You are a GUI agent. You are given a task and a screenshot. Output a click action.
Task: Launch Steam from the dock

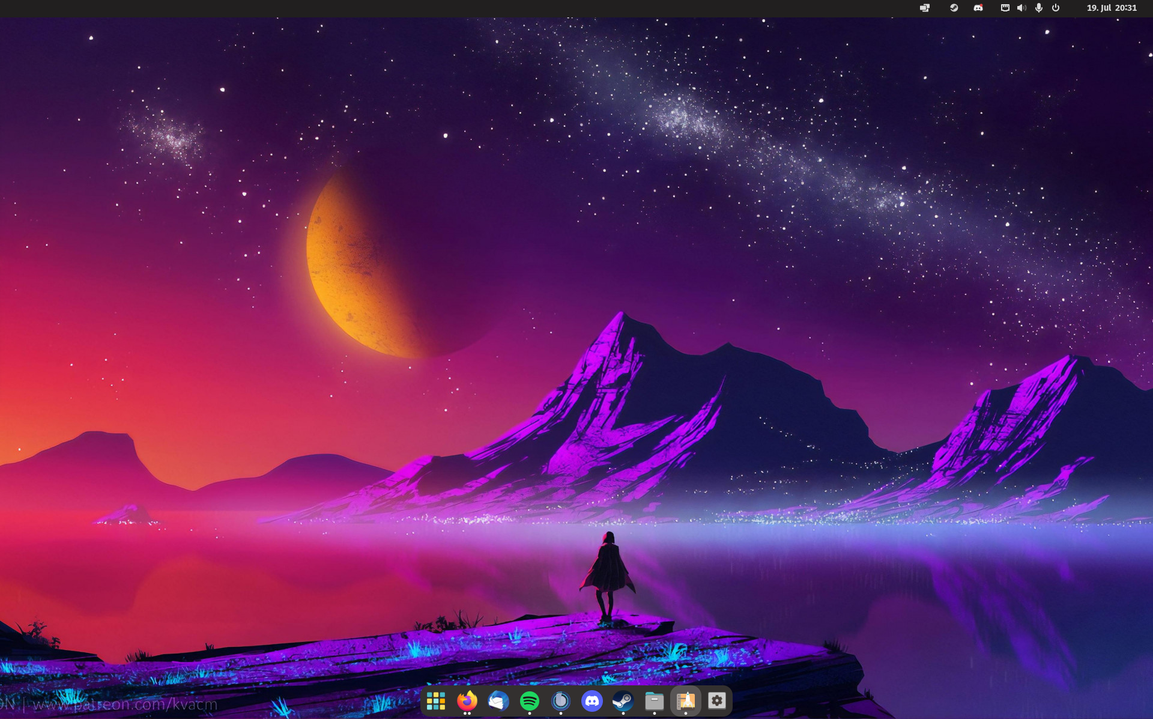click(623, 701)
